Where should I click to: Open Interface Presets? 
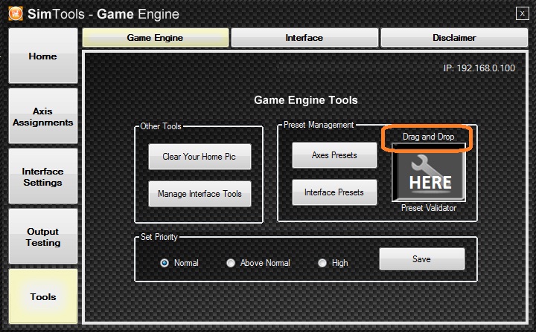point(334,192)
